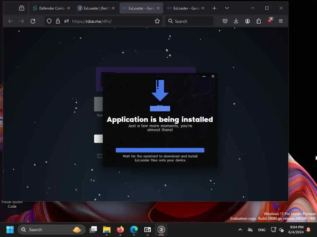Screen dimensions: 317x237
Task: Open network status tray icon
Action: pyautogui.click(x=273, y=230)
